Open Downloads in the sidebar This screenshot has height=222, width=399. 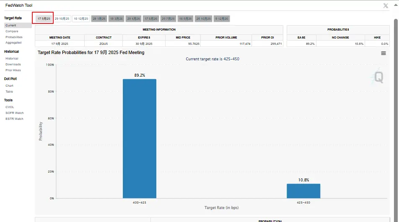coord(13,65)
